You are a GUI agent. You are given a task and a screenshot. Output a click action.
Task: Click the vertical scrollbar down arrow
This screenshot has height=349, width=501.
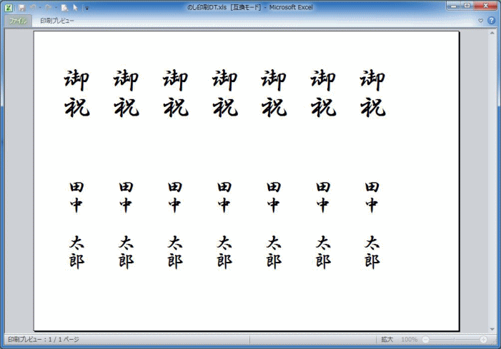pyautogui.click(x=492, y=328)
